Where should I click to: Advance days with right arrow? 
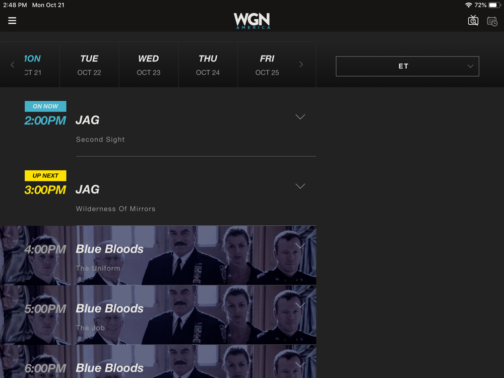(x=301, y=65)
